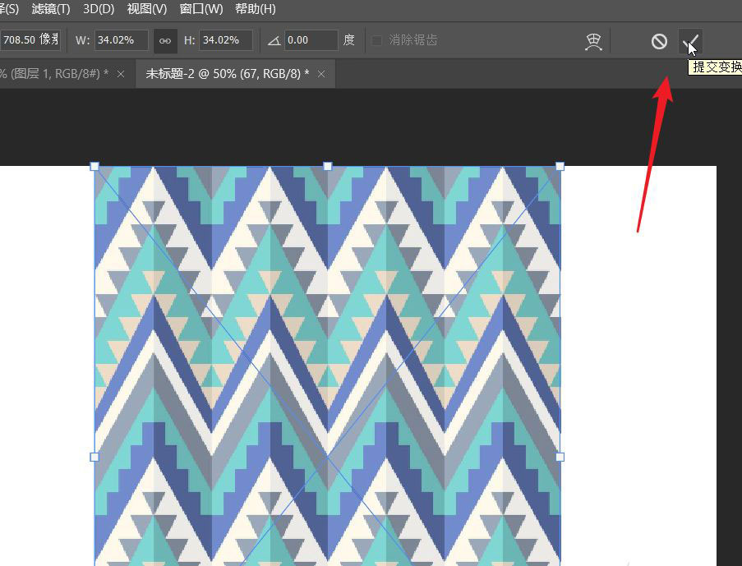Click the left-middle transform handle
The height and width of the screenshot is (566, 742).
pyautogui.click(x=94, y=457)
